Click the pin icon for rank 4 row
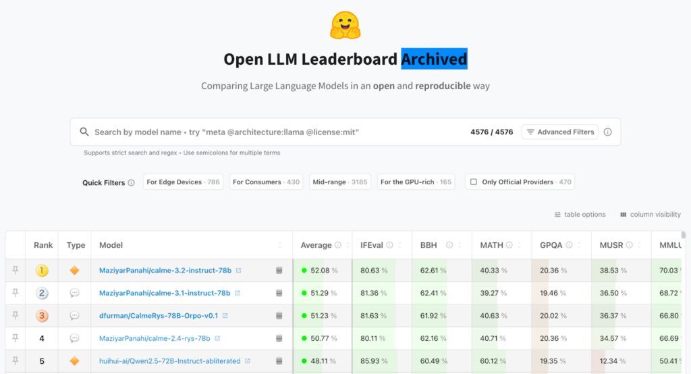This screenshot has height=374, width=691. pos(15,339)
